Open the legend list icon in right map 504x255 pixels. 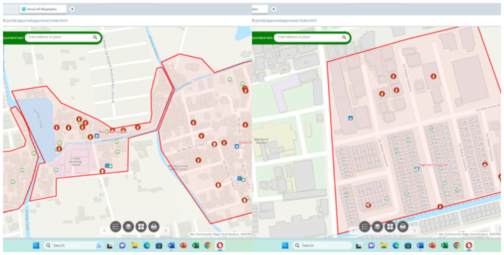click(365, 227)
